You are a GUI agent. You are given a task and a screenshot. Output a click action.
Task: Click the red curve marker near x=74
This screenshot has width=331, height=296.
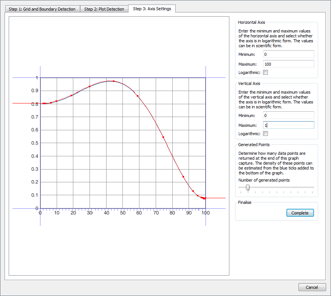click(163, 137)
